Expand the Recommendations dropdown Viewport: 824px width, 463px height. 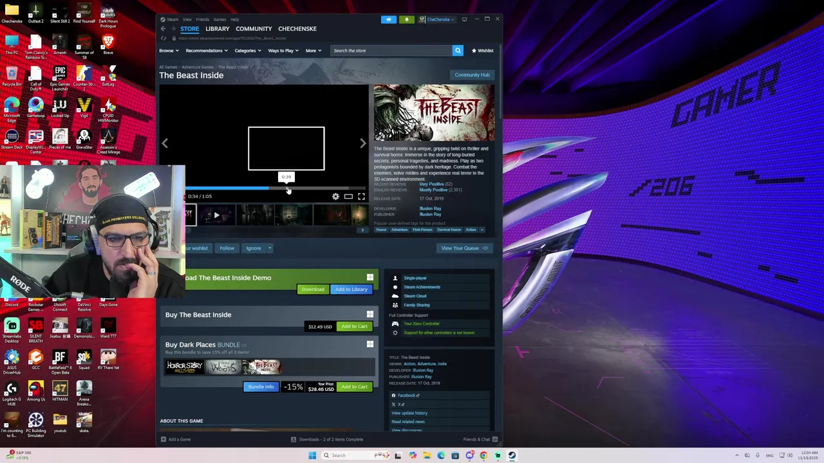tap(206, 50)
